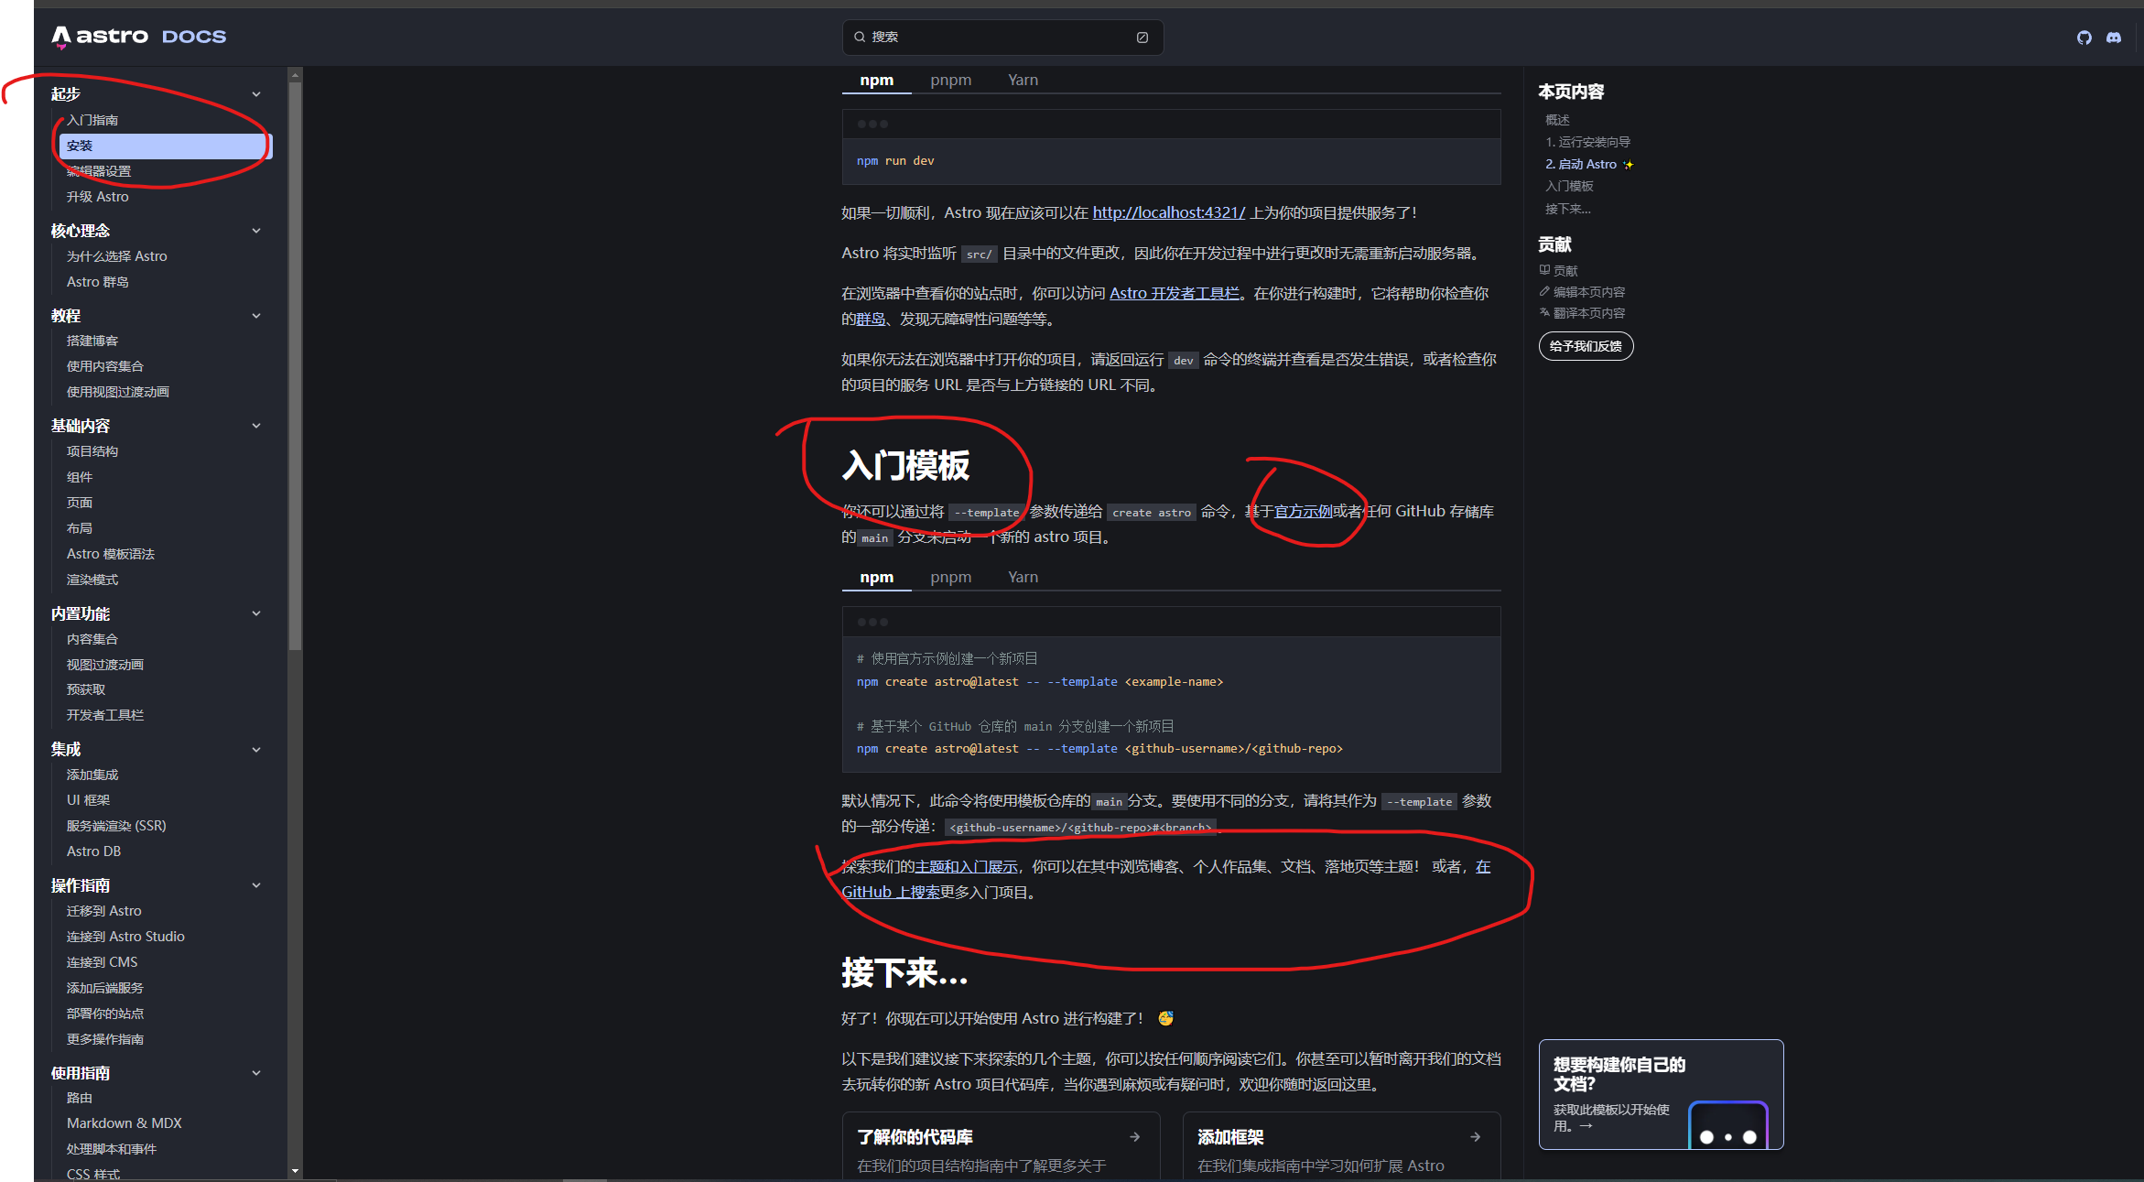
Task: Open Markdown & MDX in the sidebar
Action: [125, 1123]
